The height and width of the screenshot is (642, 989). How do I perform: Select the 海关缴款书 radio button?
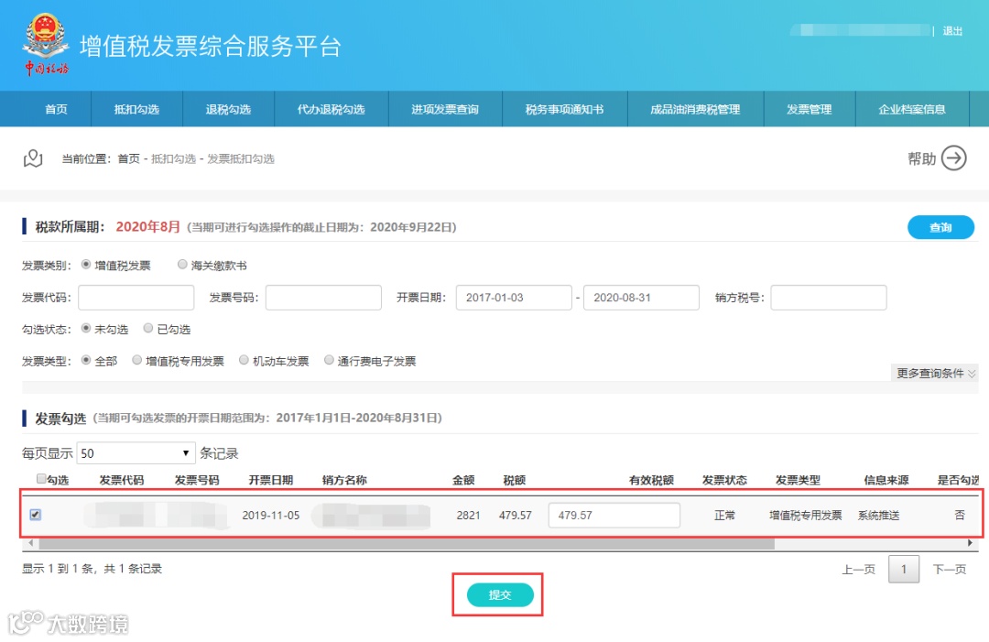(182, 265)
